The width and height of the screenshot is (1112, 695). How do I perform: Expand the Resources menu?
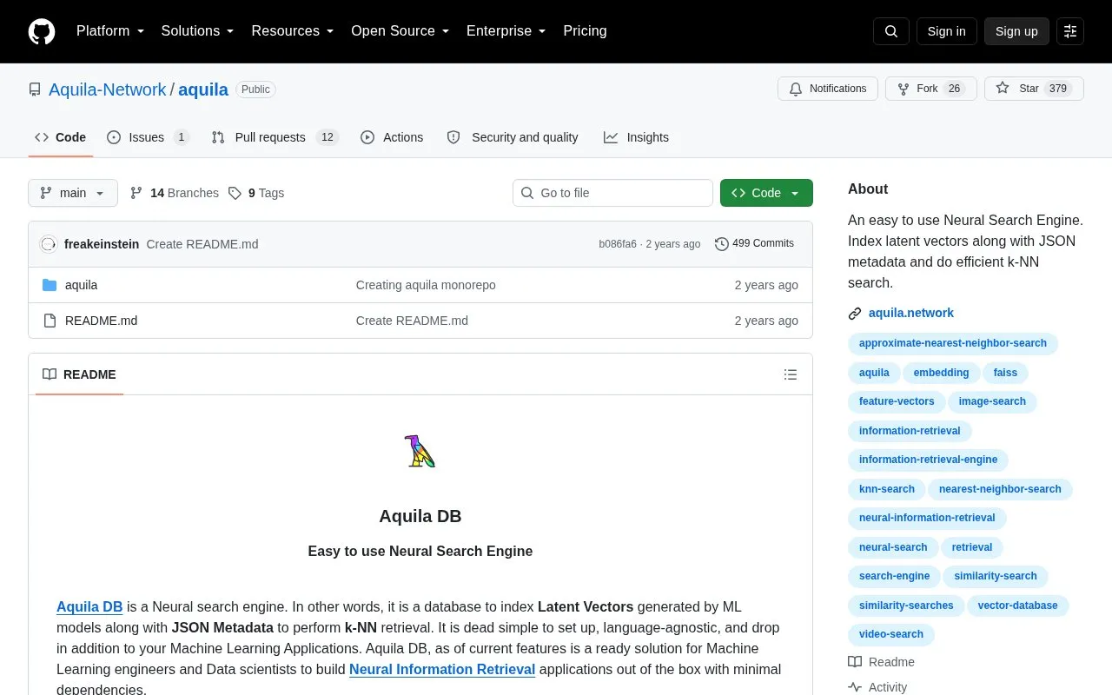pos(293,31)
